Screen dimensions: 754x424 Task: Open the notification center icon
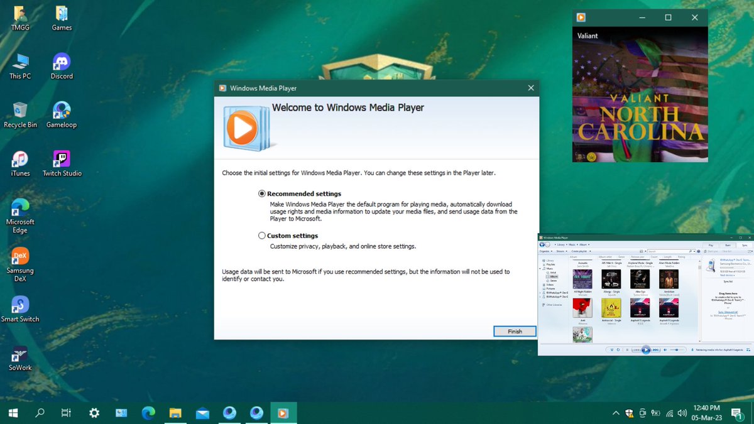[x=738, y=413]
